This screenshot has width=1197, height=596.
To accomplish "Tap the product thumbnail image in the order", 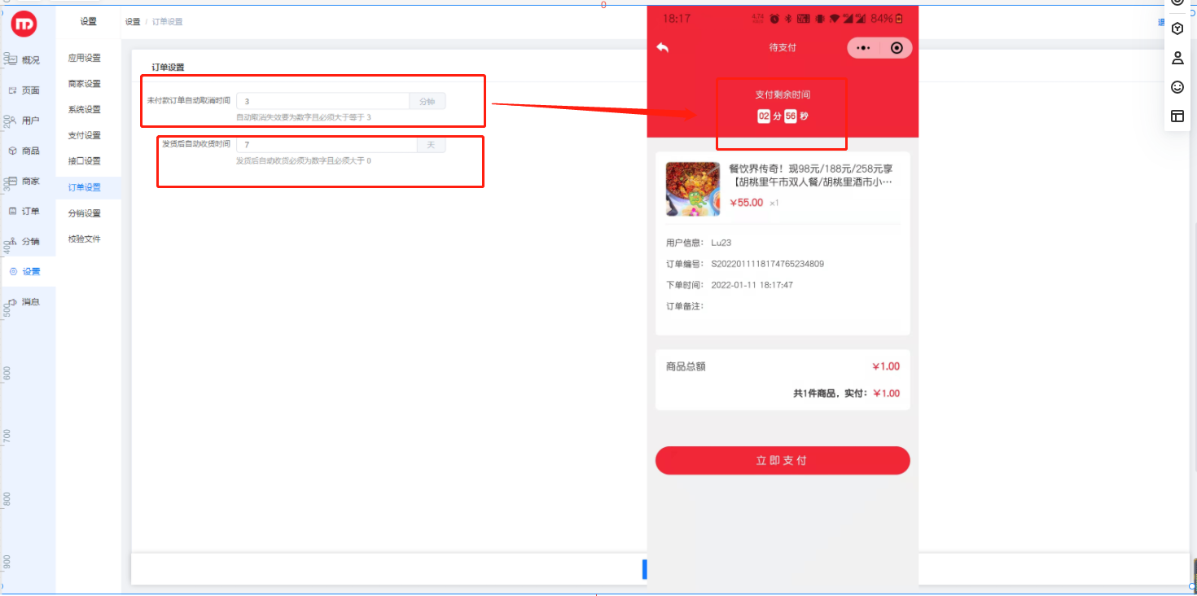I will coord(693,189).
